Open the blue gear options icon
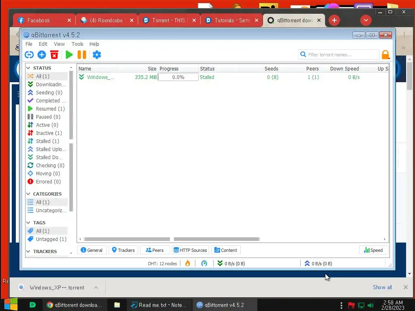Image resolution: width=415 pixels, height=311 pixels. click(96, 55)
